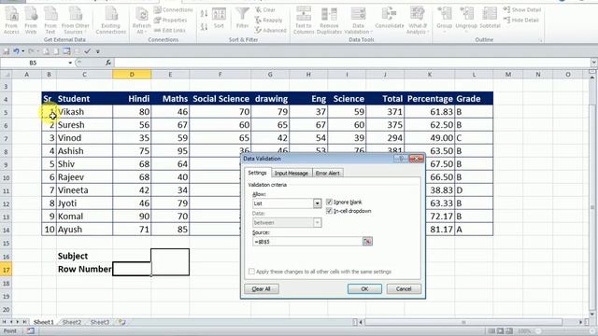
Task: Open the Sheet2 tab
Action: (72, 322)
